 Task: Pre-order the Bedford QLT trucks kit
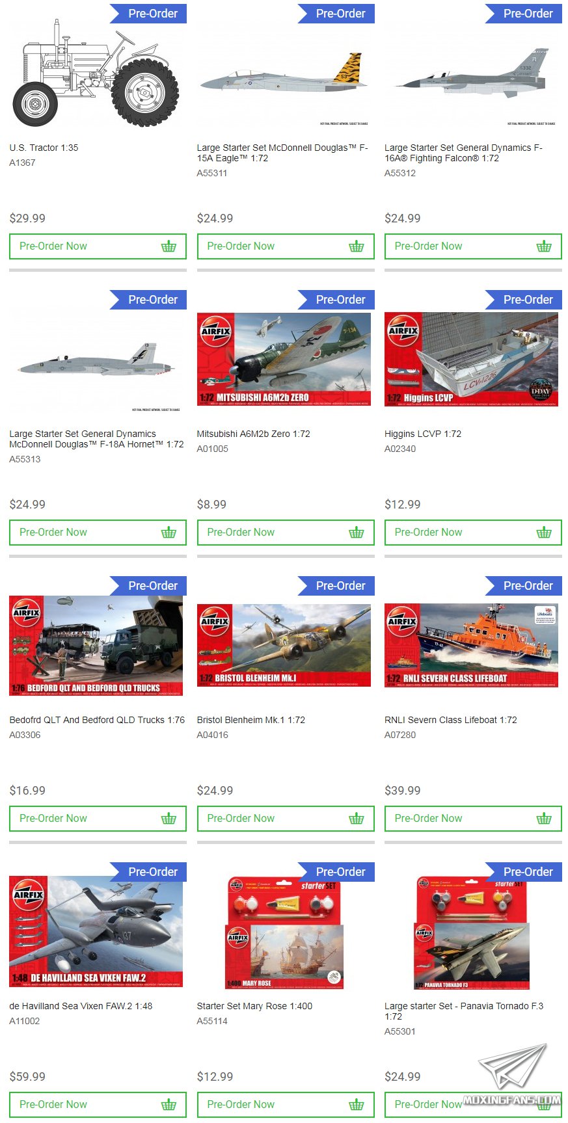pyautogui.click(x=98, y=819)
